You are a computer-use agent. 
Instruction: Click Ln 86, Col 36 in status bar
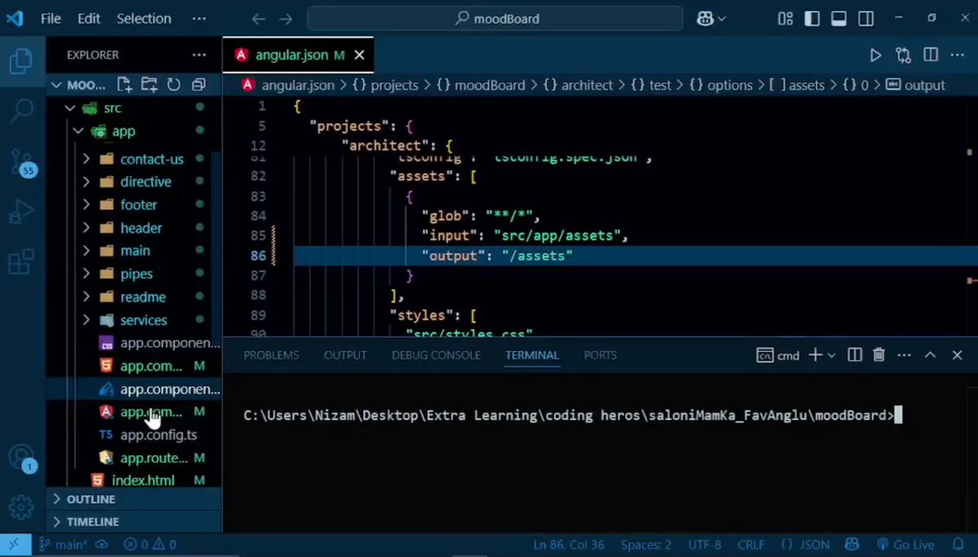point(569,545)
